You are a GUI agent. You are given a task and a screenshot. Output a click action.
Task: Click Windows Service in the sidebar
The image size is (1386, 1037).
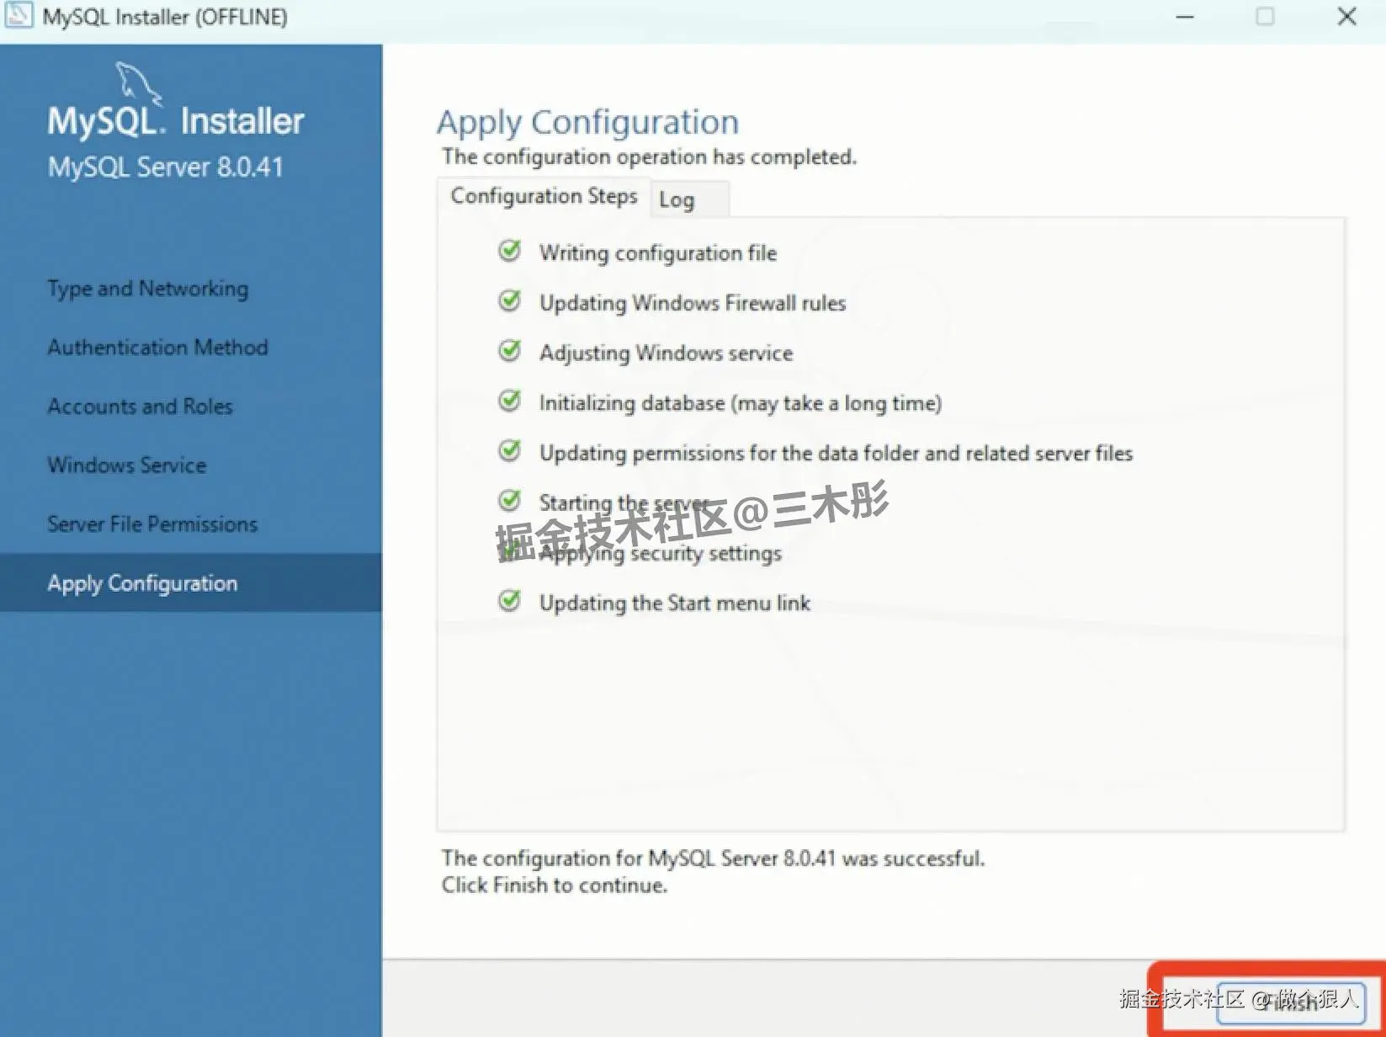click(126, 465)
